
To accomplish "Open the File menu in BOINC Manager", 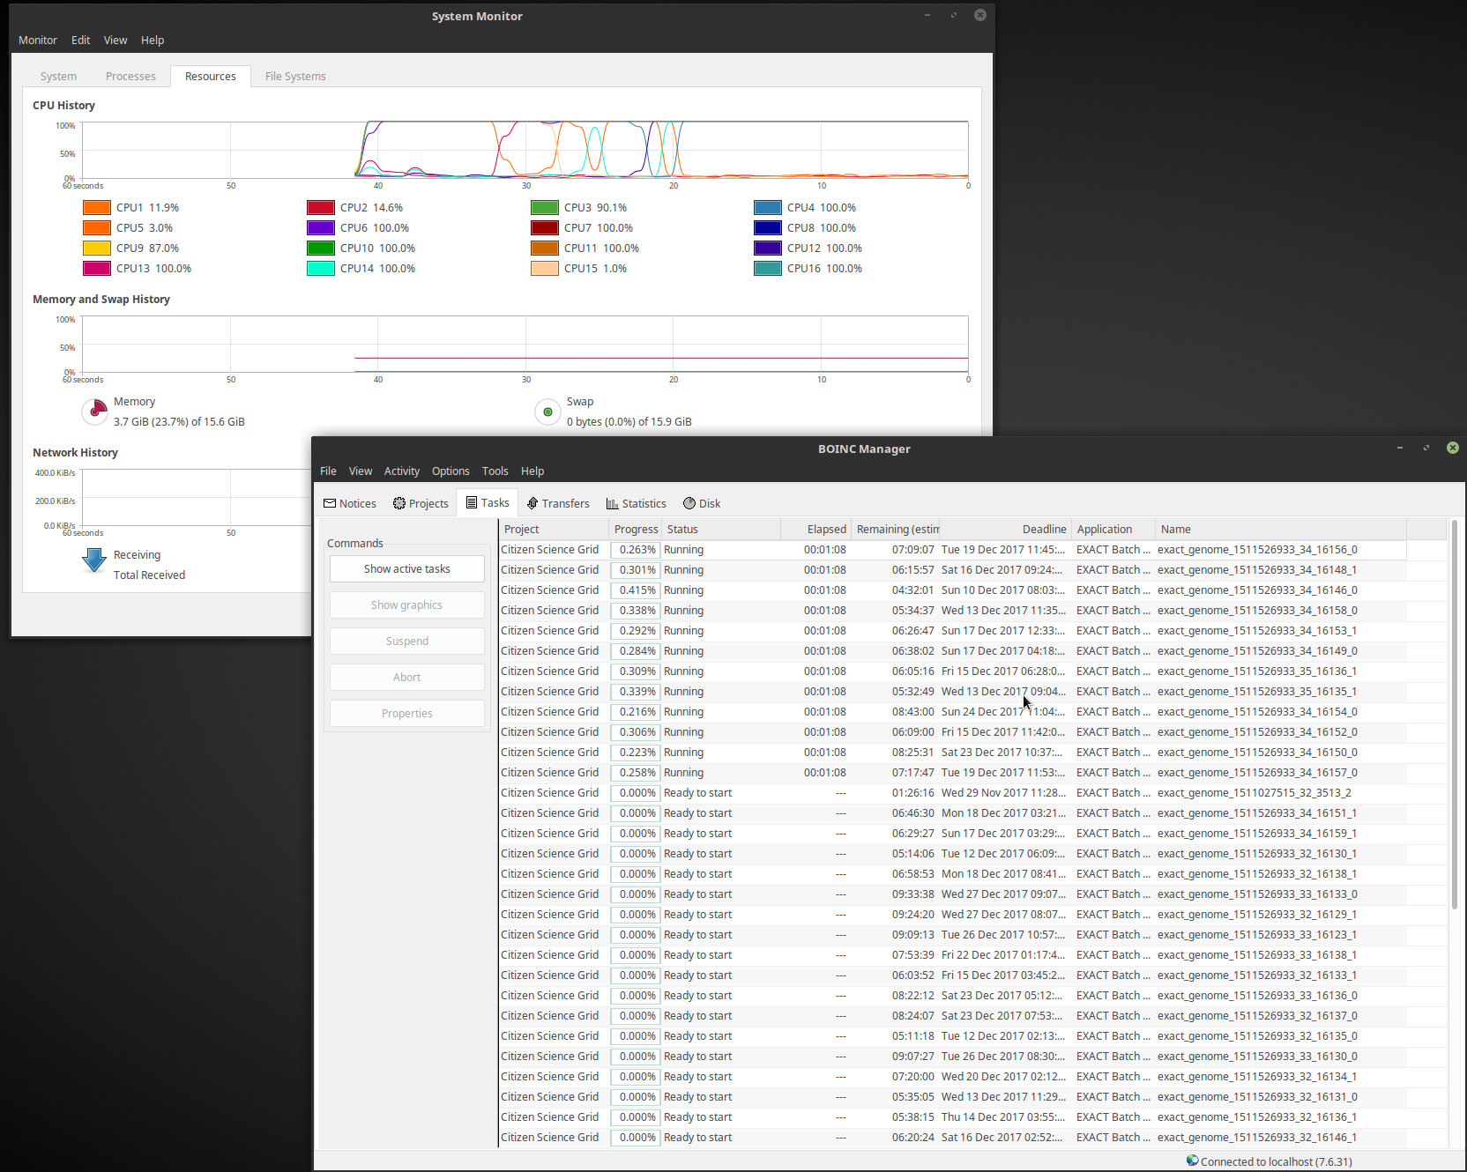I will coord(328,471).
